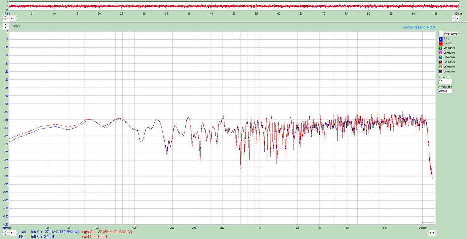
Task: Choose the teal unknown curve swatch
Action: (440, 57)
